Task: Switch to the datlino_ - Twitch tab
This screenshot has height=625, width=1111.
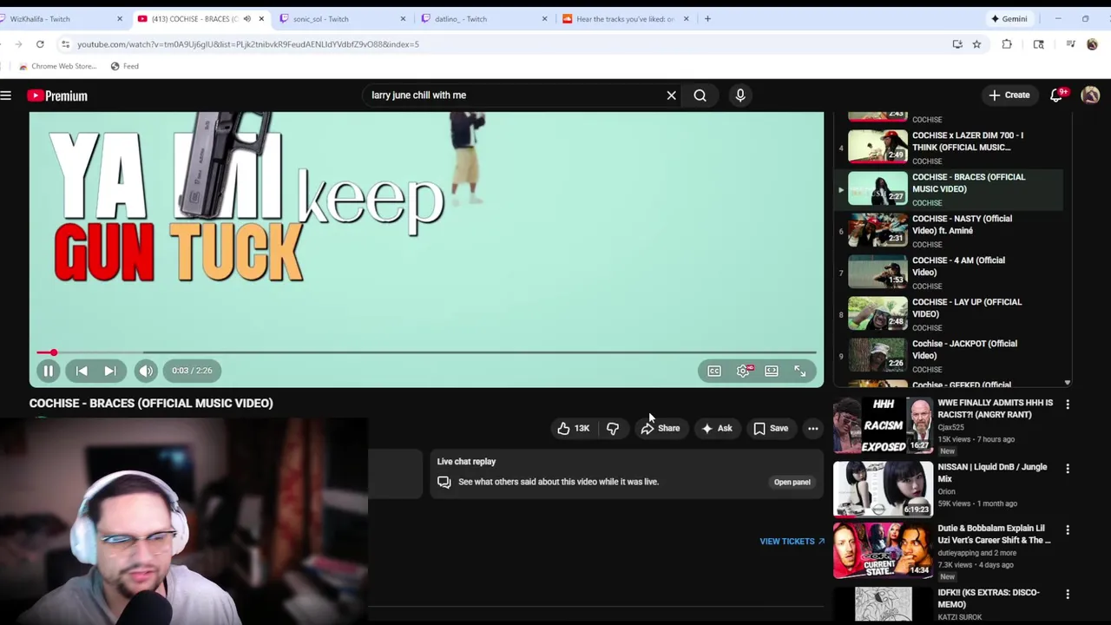Action: click(484, 18)
